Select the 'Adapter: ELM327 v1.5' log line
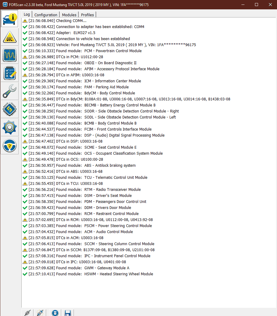This screenshot has height=316, width=277. click(59, 33)
